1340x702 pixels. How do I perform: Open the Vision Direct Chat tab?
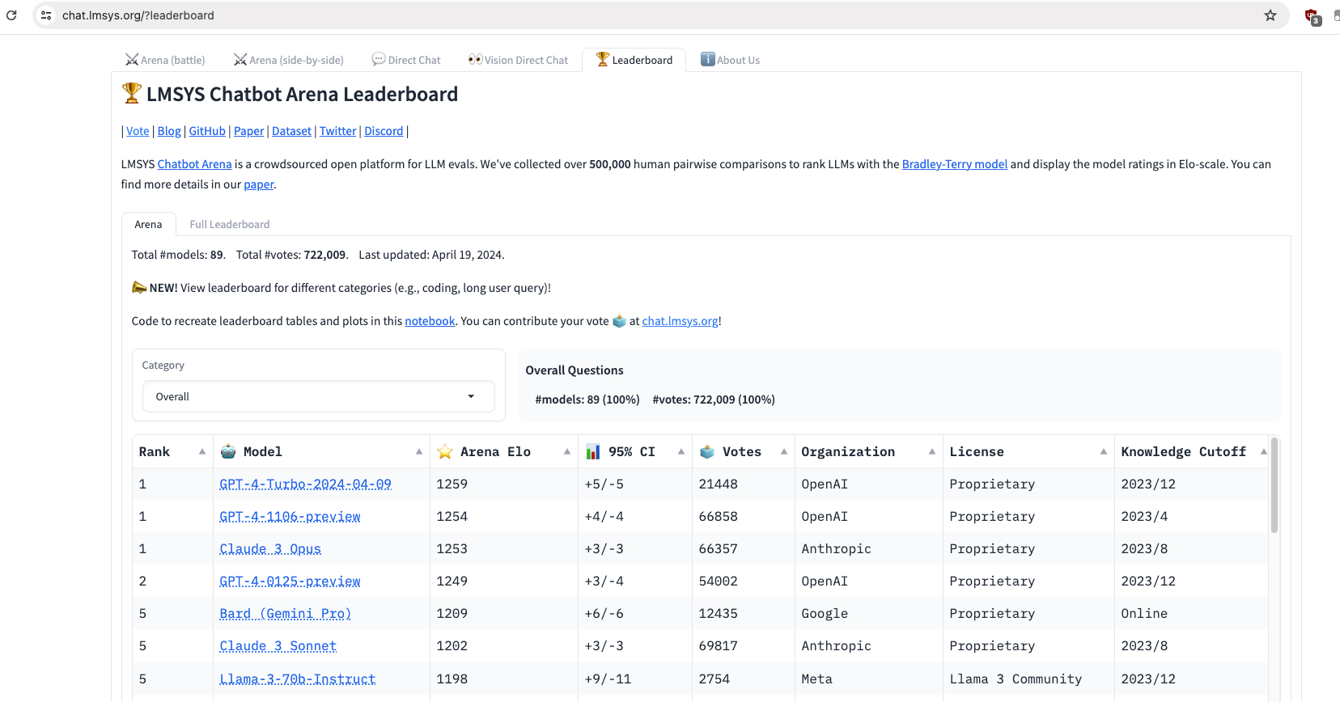[518, 60]
